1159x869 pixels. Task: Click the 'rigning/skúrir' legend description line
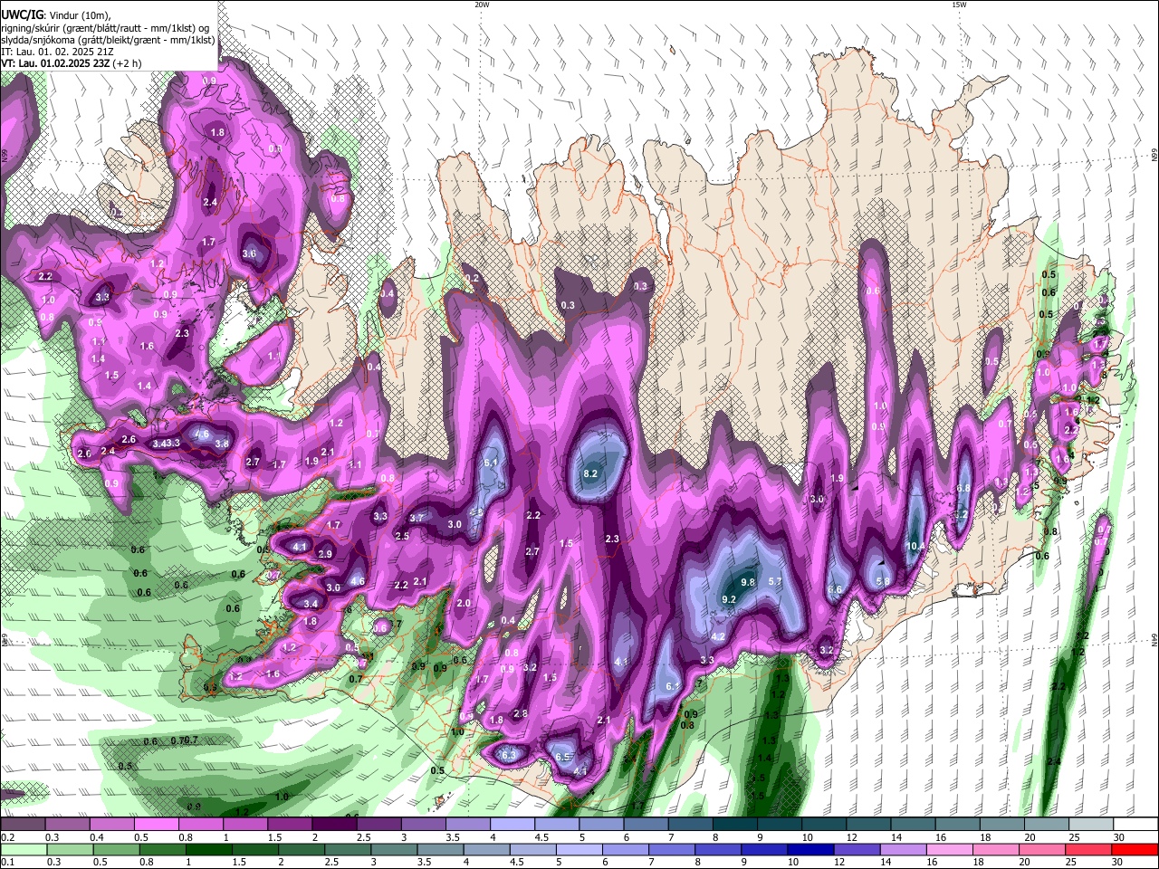[106, 28]
